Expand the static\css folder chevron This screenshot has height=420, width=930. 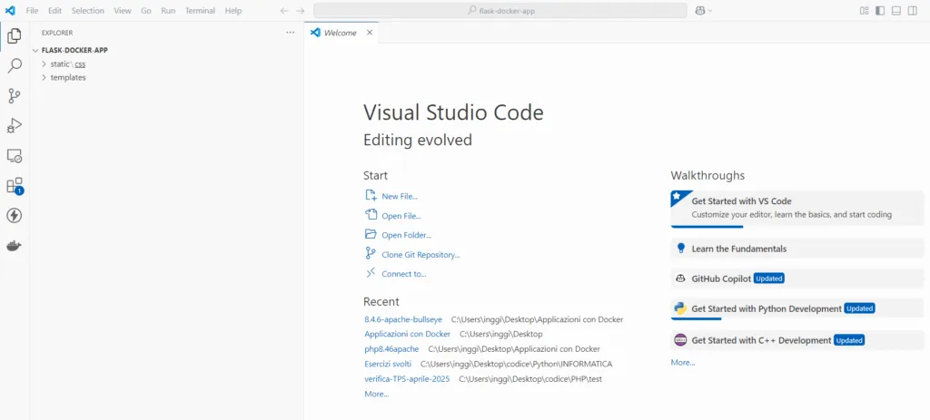pyautogui.click(x=44, y=64)
